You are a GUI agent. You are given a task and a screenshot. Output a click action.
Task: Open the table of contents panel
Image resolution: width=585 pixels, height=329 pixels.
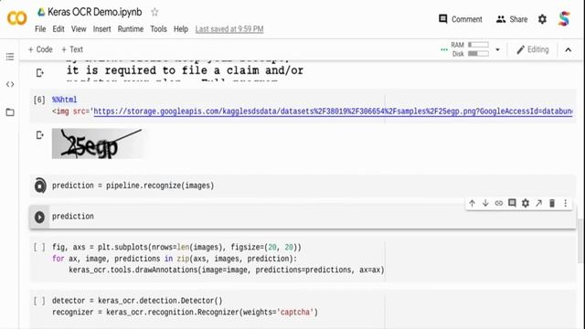10,57
